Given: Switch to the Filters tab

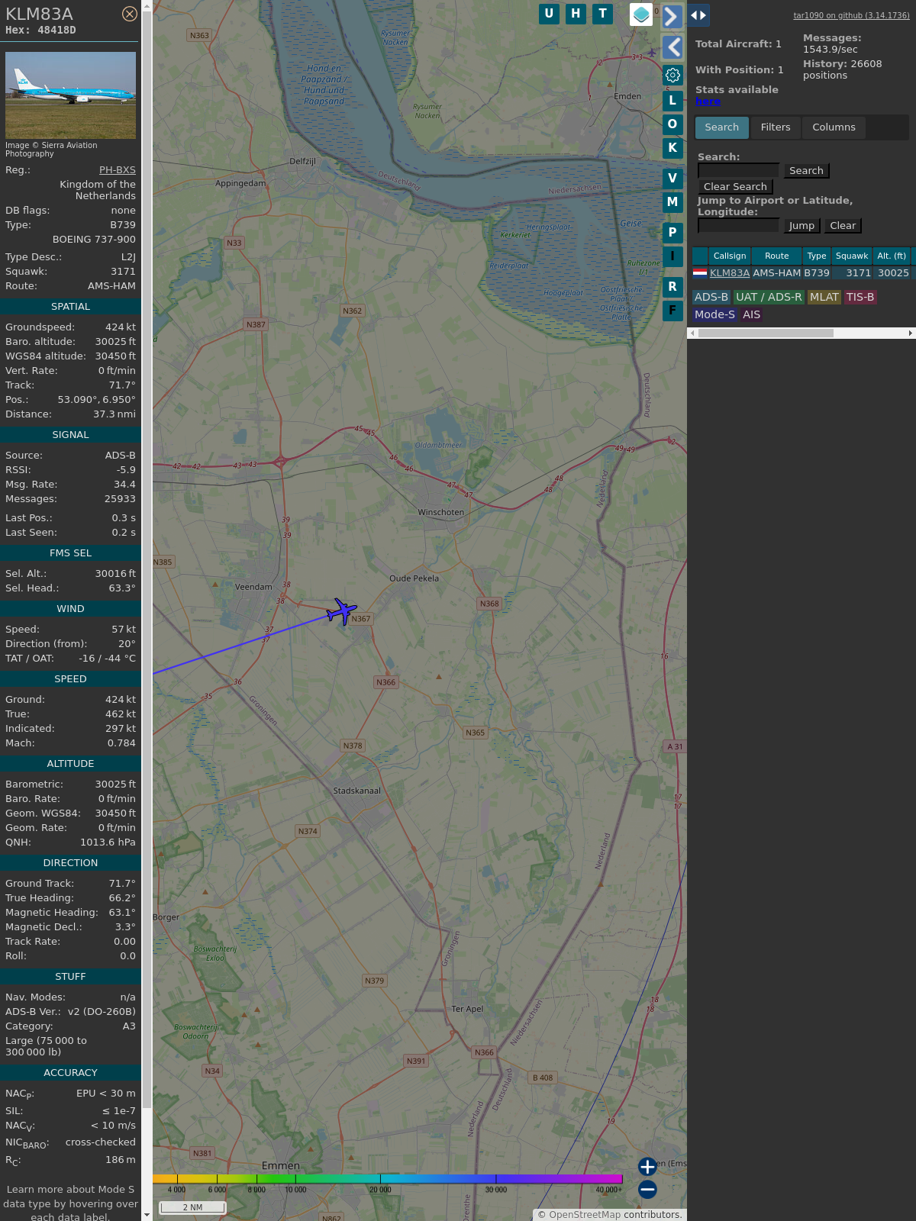Looking at the screenshot, I should click(776, 127).
